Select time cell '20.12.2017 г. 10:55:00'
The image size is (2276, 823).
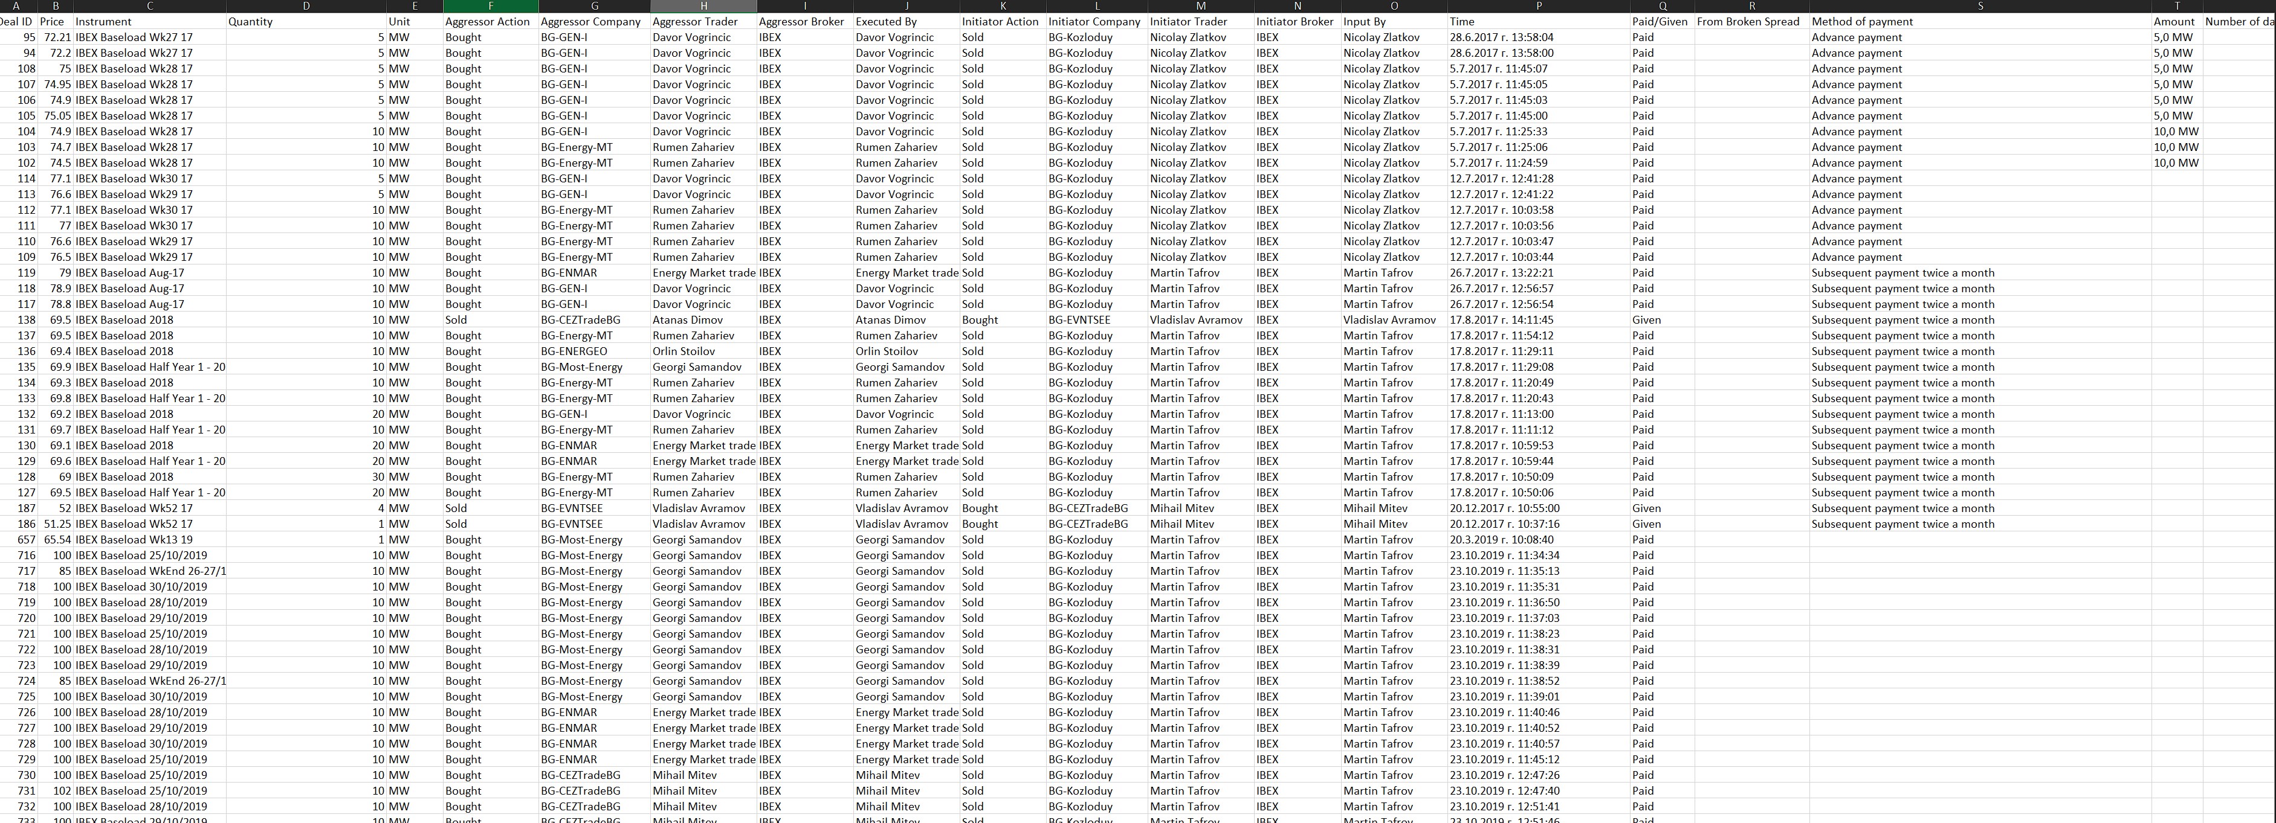pos(1538,508)
